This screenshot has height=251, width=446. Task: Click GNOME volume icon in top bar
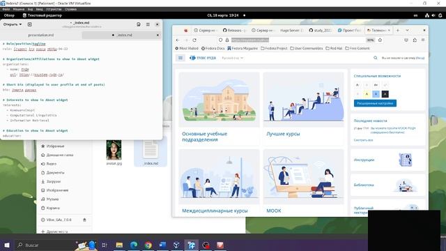tap(433, 15)
